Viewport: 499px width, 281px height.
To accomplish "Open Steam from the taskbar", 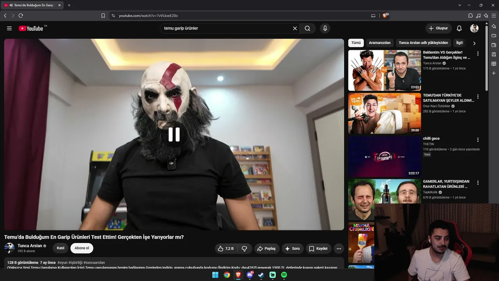I will (x=261, y=275).
